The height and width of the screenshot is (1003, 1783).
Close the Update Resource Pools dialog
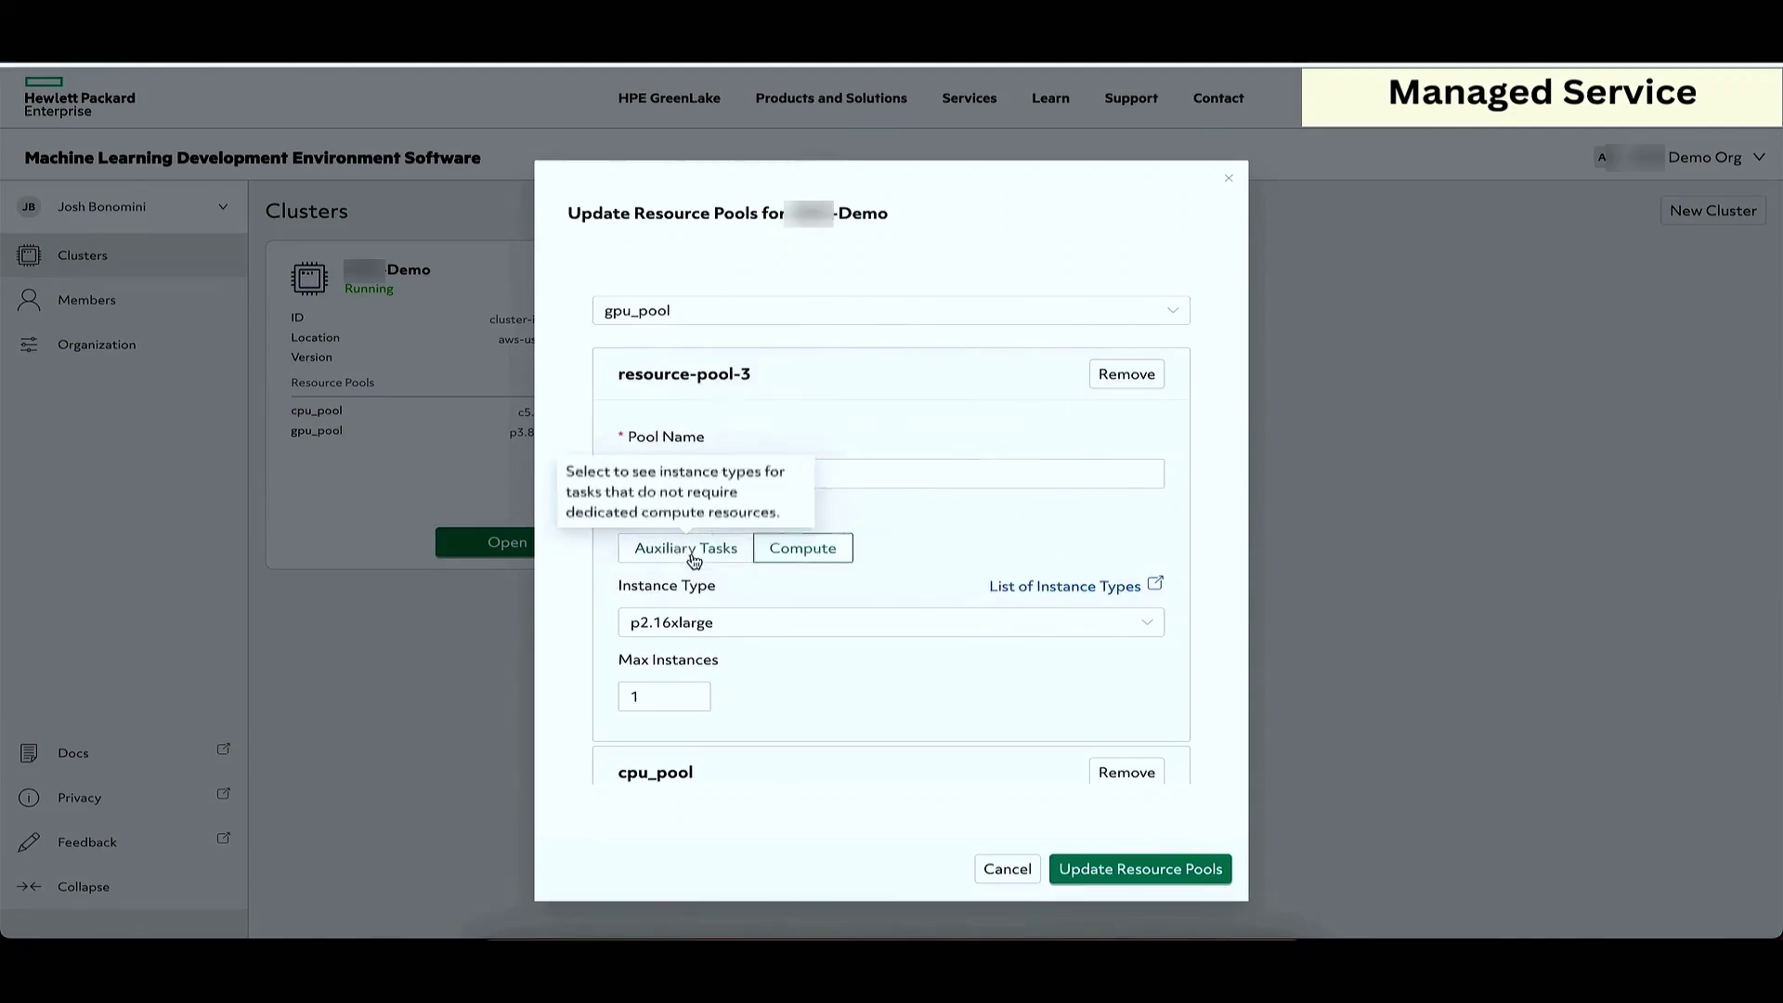(1229, 177)
